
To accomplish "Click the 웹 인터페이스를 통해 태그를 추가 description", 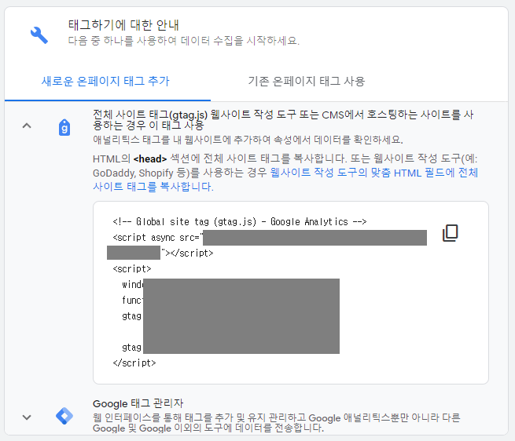I will [277, 423].
